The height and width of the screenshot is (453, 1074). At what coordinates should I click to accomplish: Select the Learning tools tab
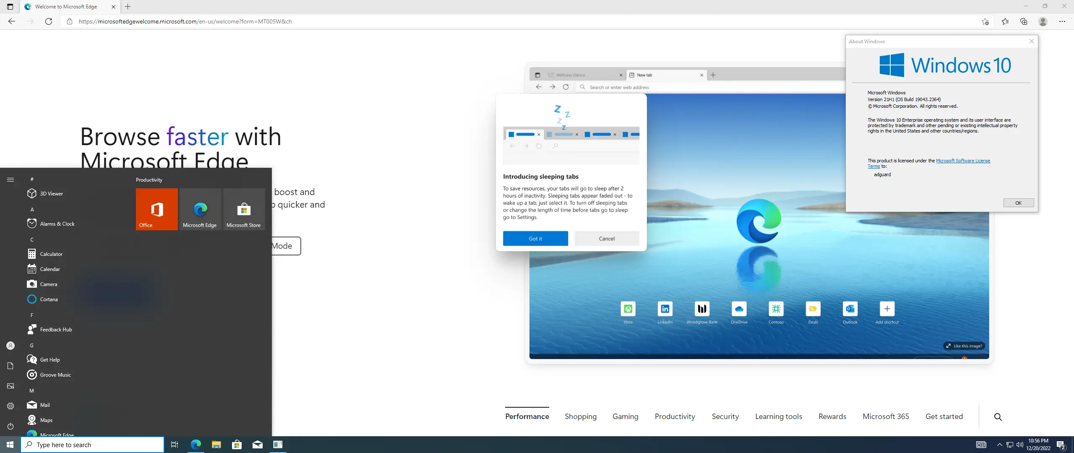(778, 417)
